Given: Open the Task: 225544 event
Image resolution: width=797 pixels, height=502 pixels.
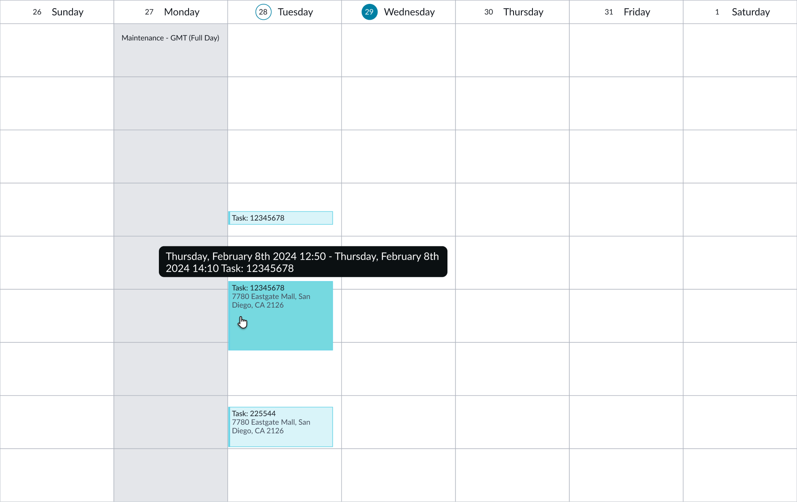Looking at the screenshot, I should pos(280,426).
